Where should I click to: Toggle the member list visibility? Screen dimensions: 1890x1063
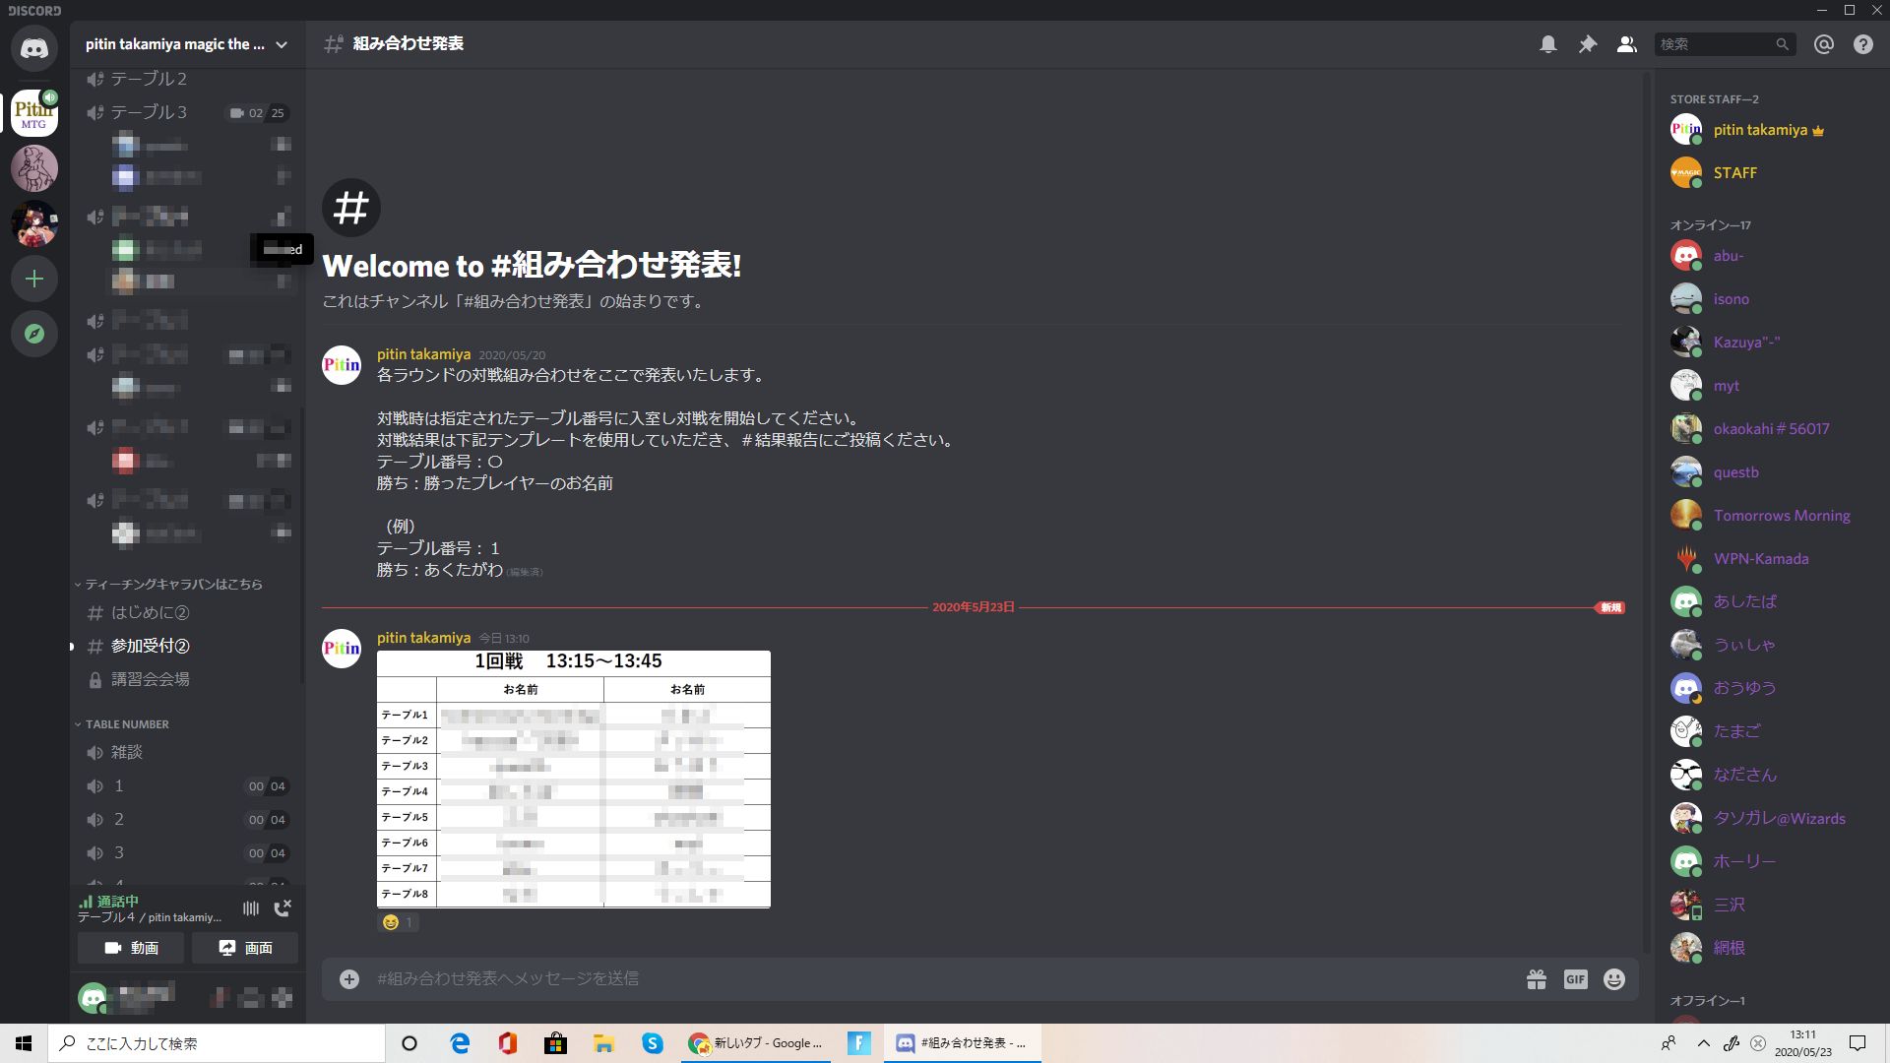coord(1626,44)
